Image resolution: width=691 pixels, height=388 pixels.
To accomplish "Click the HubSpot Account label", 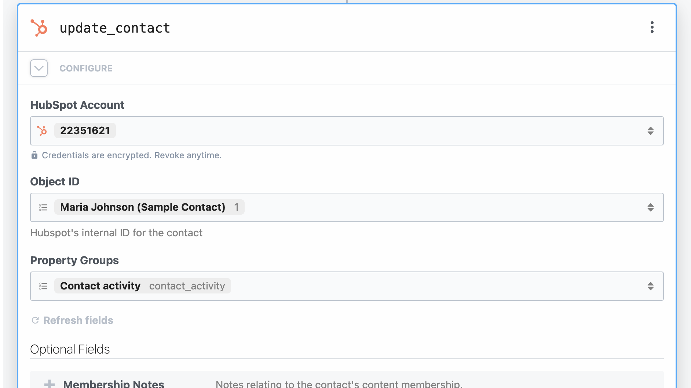I will point(77,105).
